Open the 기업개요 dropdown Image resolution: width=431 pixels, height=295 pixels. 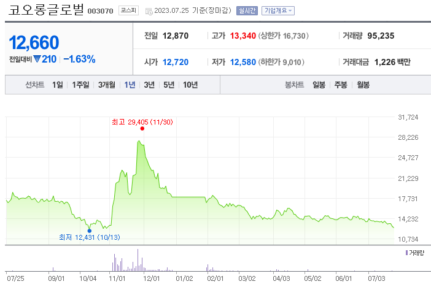pyautogui.click(x=278, y=10)
